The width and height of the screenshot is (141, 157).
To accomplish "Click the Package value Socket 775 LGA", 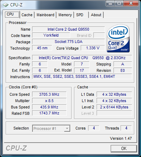I will click(x=68, y=42).
